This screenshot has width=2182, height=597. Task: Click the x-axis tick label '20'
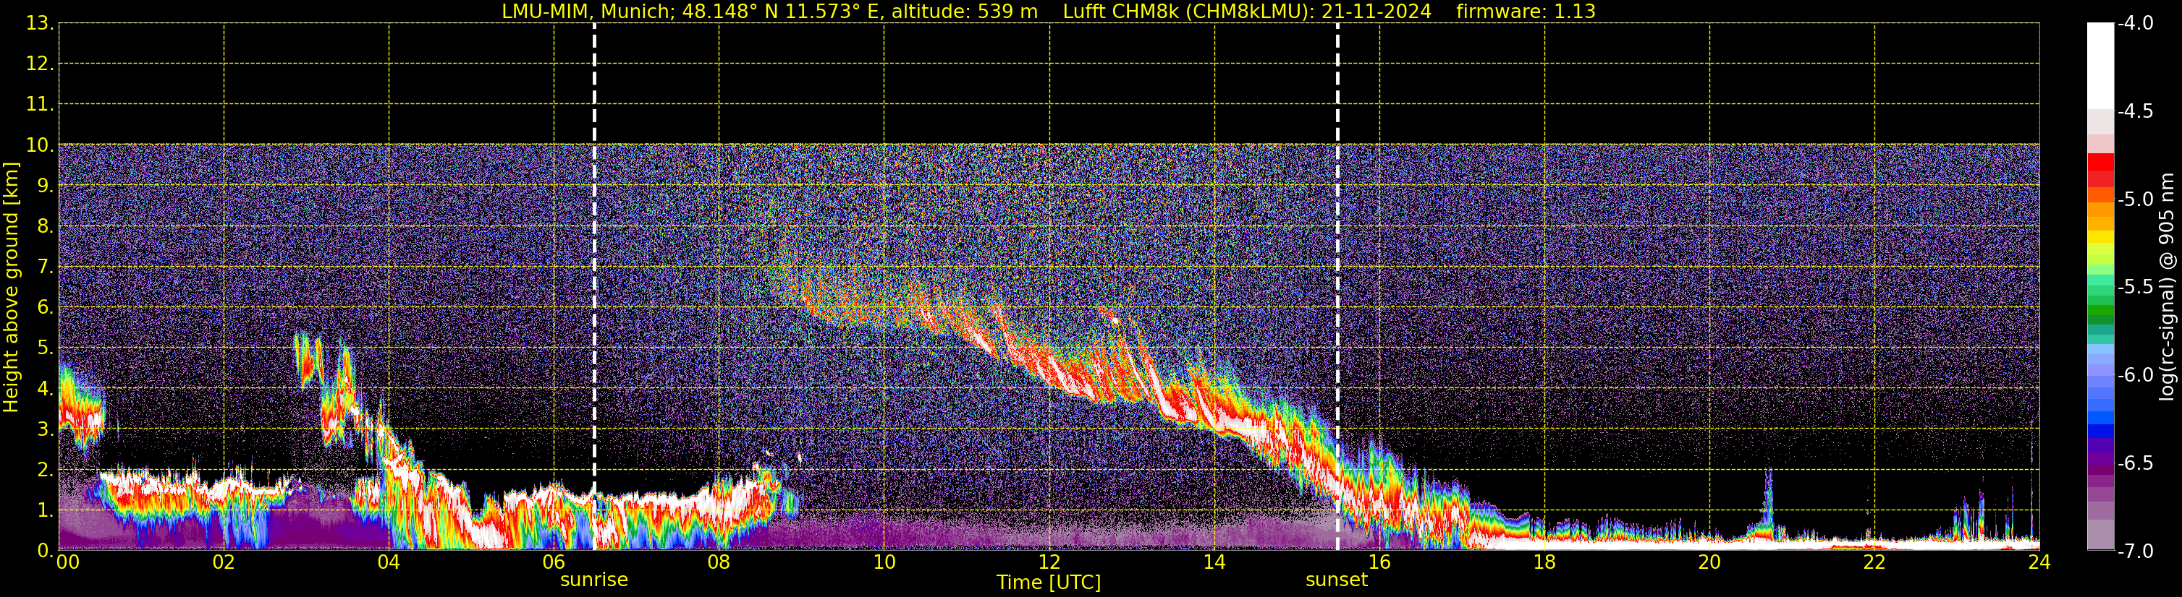coord(1709,562)
